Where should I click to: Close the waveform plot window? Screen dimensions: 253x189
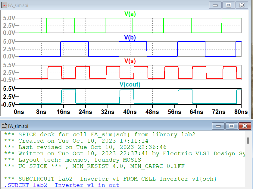coord(242,5)
